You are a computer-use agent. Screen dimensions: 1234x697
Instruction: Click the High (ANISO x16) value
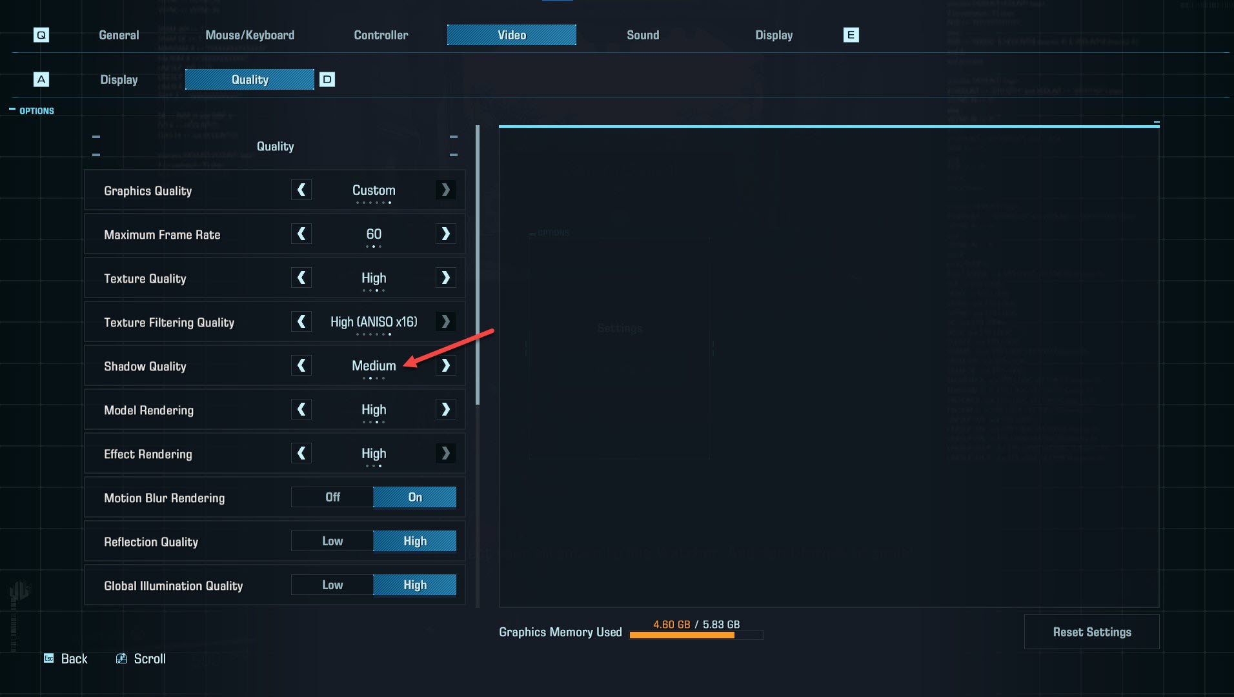[374, 321]
